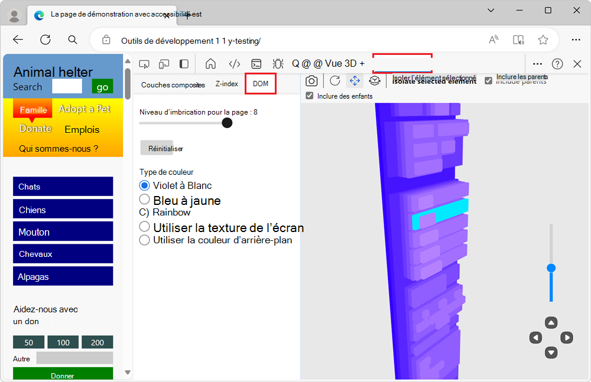
Task: Click Isoler l'élément sélectionné button
Action: (x=434, y=80)
